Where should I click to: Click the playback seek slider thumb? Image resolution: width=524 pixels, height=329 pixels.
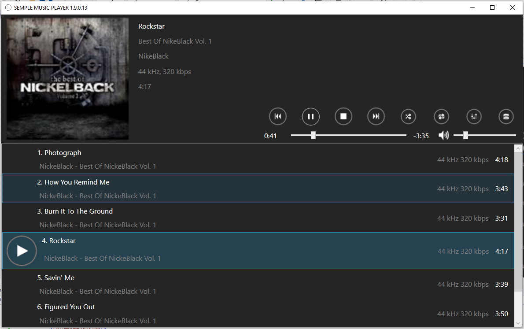pos(313,135)
